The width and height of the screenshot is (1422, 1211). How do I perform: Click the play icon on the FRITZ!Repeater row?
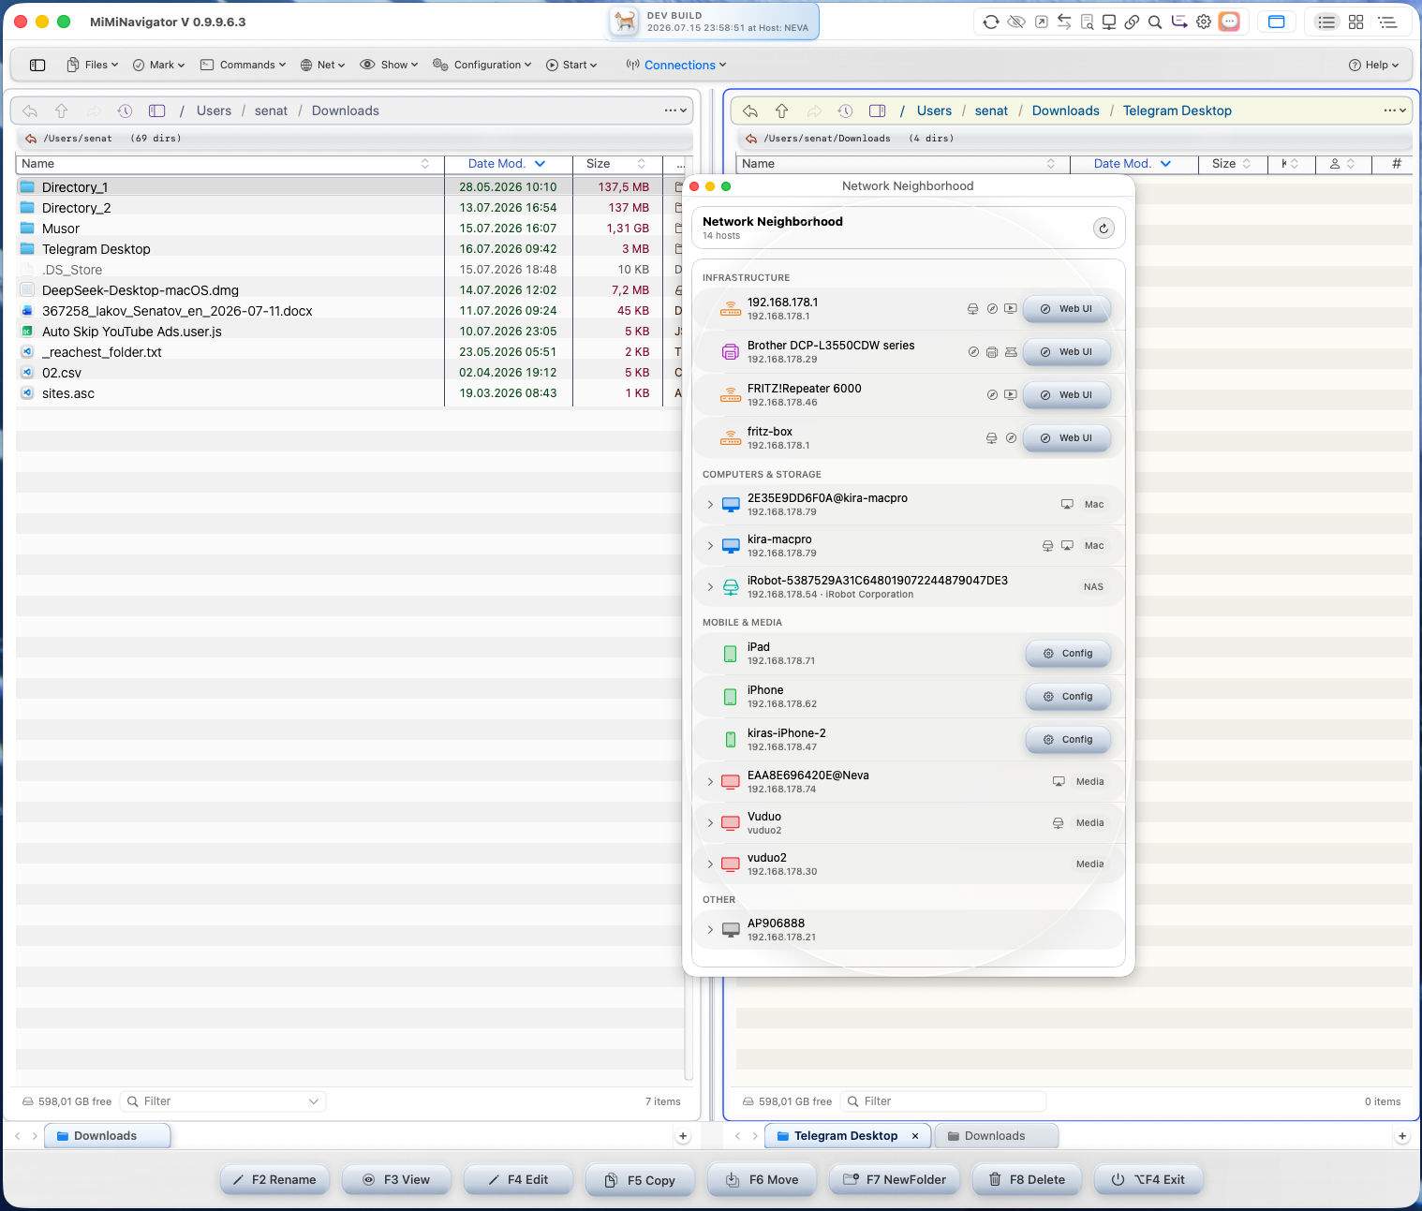1010,395
